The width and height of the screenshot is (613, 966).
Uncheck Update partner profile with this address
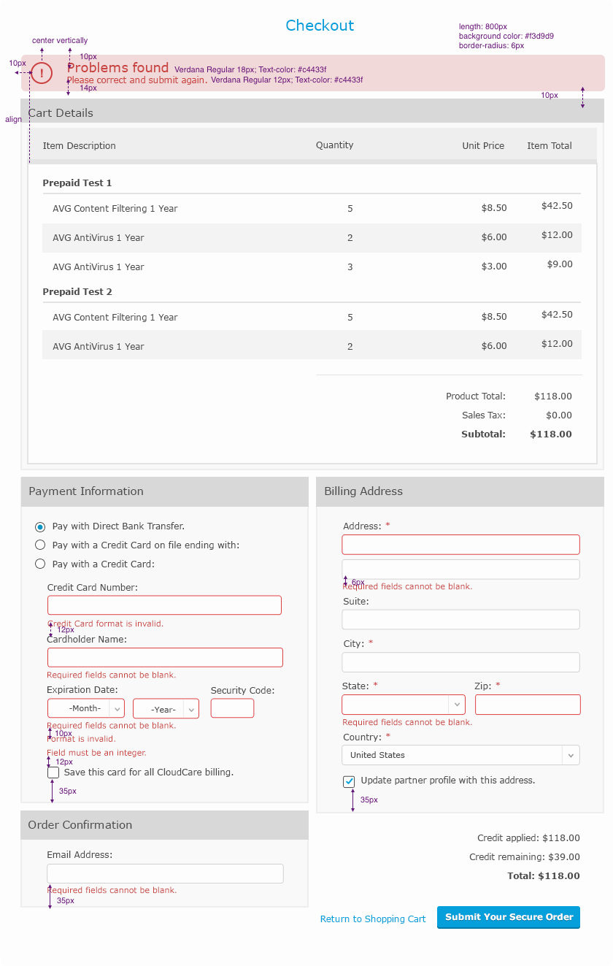click(x=349, y=781)
